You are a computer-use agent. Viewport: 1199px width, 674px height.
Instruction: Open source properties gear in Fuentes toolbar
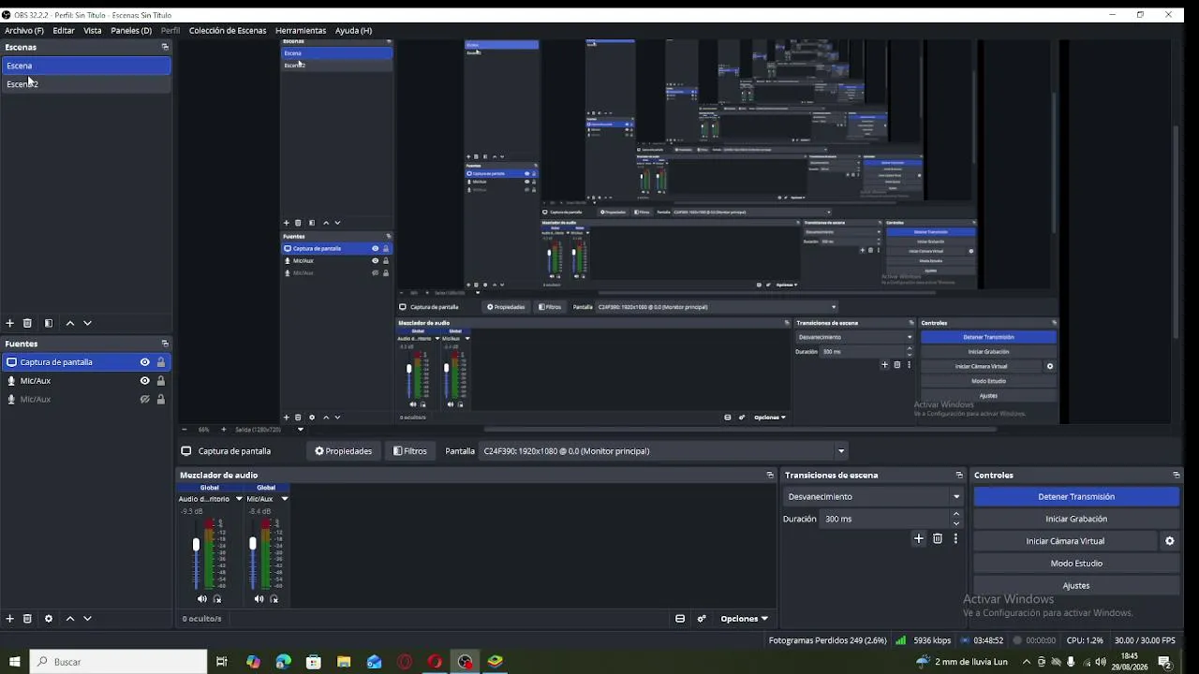[49, 619]
